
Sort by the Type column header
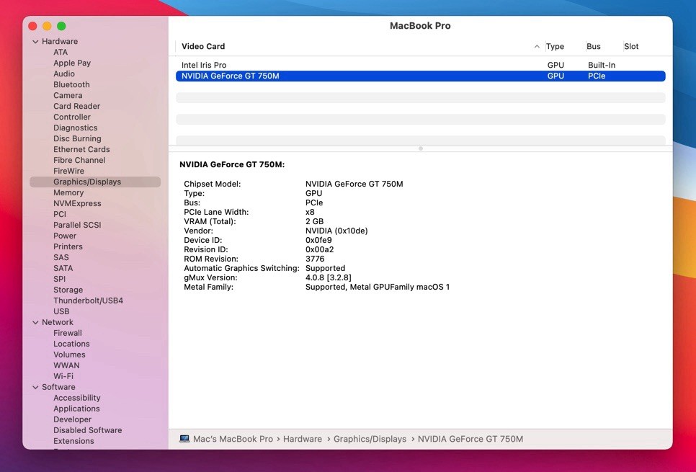555,46
